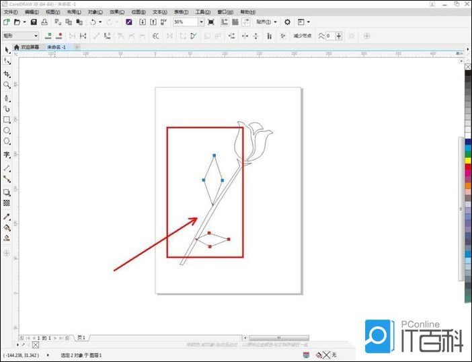Click the Import icon
Viewport: 472px width, 362px height.
143,22
